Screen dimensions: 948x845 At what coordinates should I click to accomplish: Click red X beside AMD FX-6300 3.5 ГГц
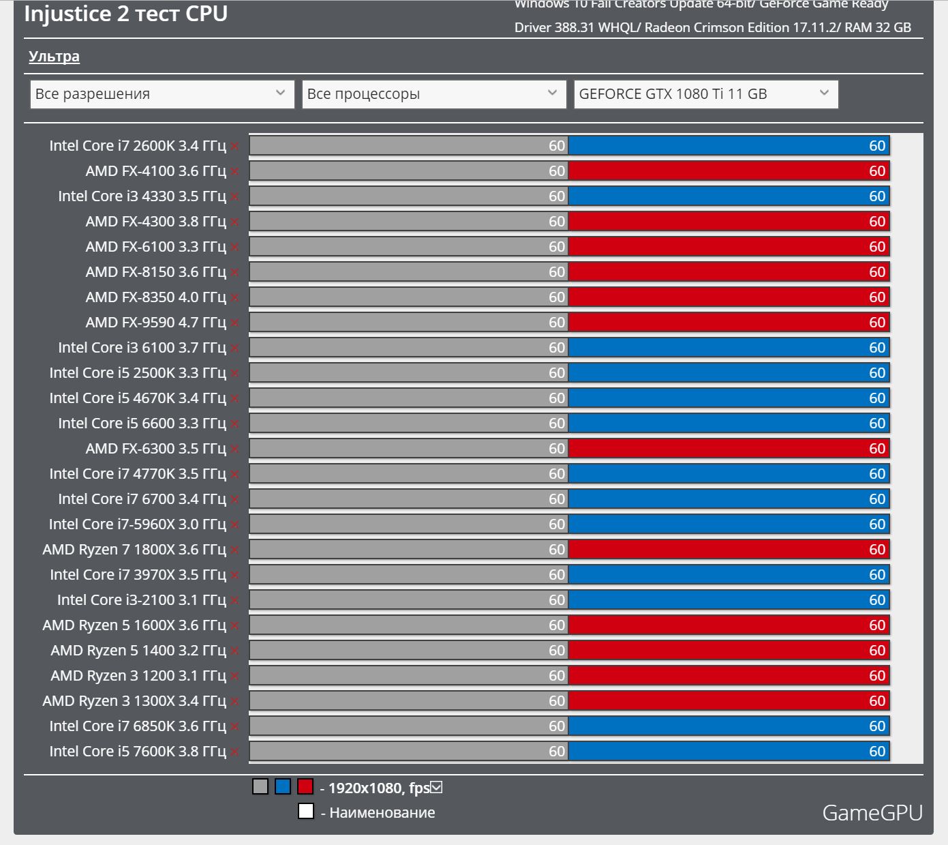pos(234,449)
